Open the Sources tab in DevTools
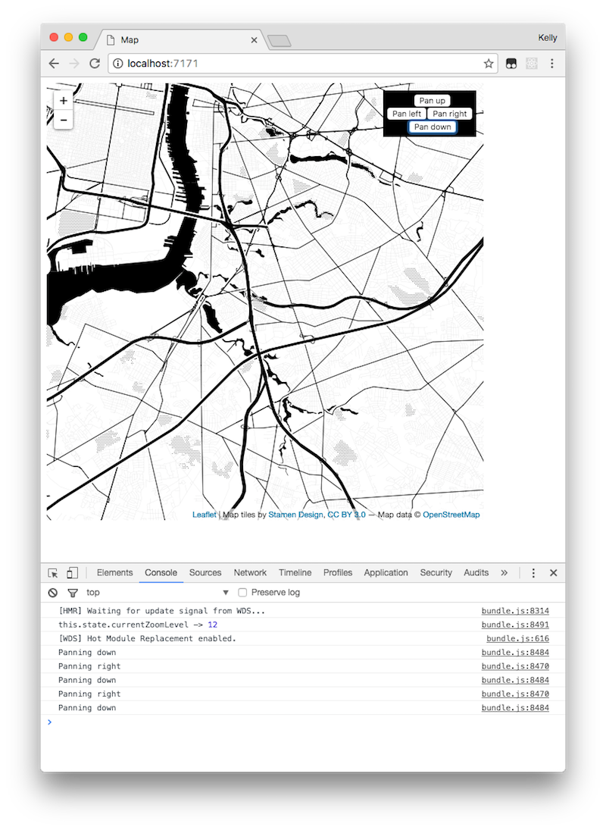 205,572
